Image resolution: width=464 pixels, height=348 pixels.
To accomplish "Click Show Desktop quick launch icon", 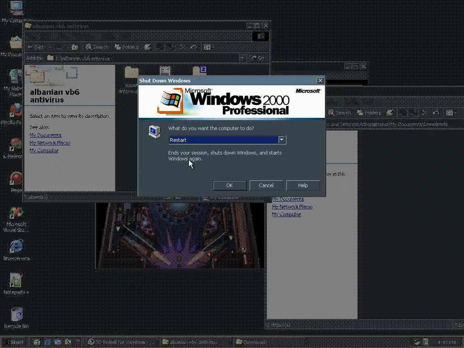I will pyautogui.click(x=37, y=342).
